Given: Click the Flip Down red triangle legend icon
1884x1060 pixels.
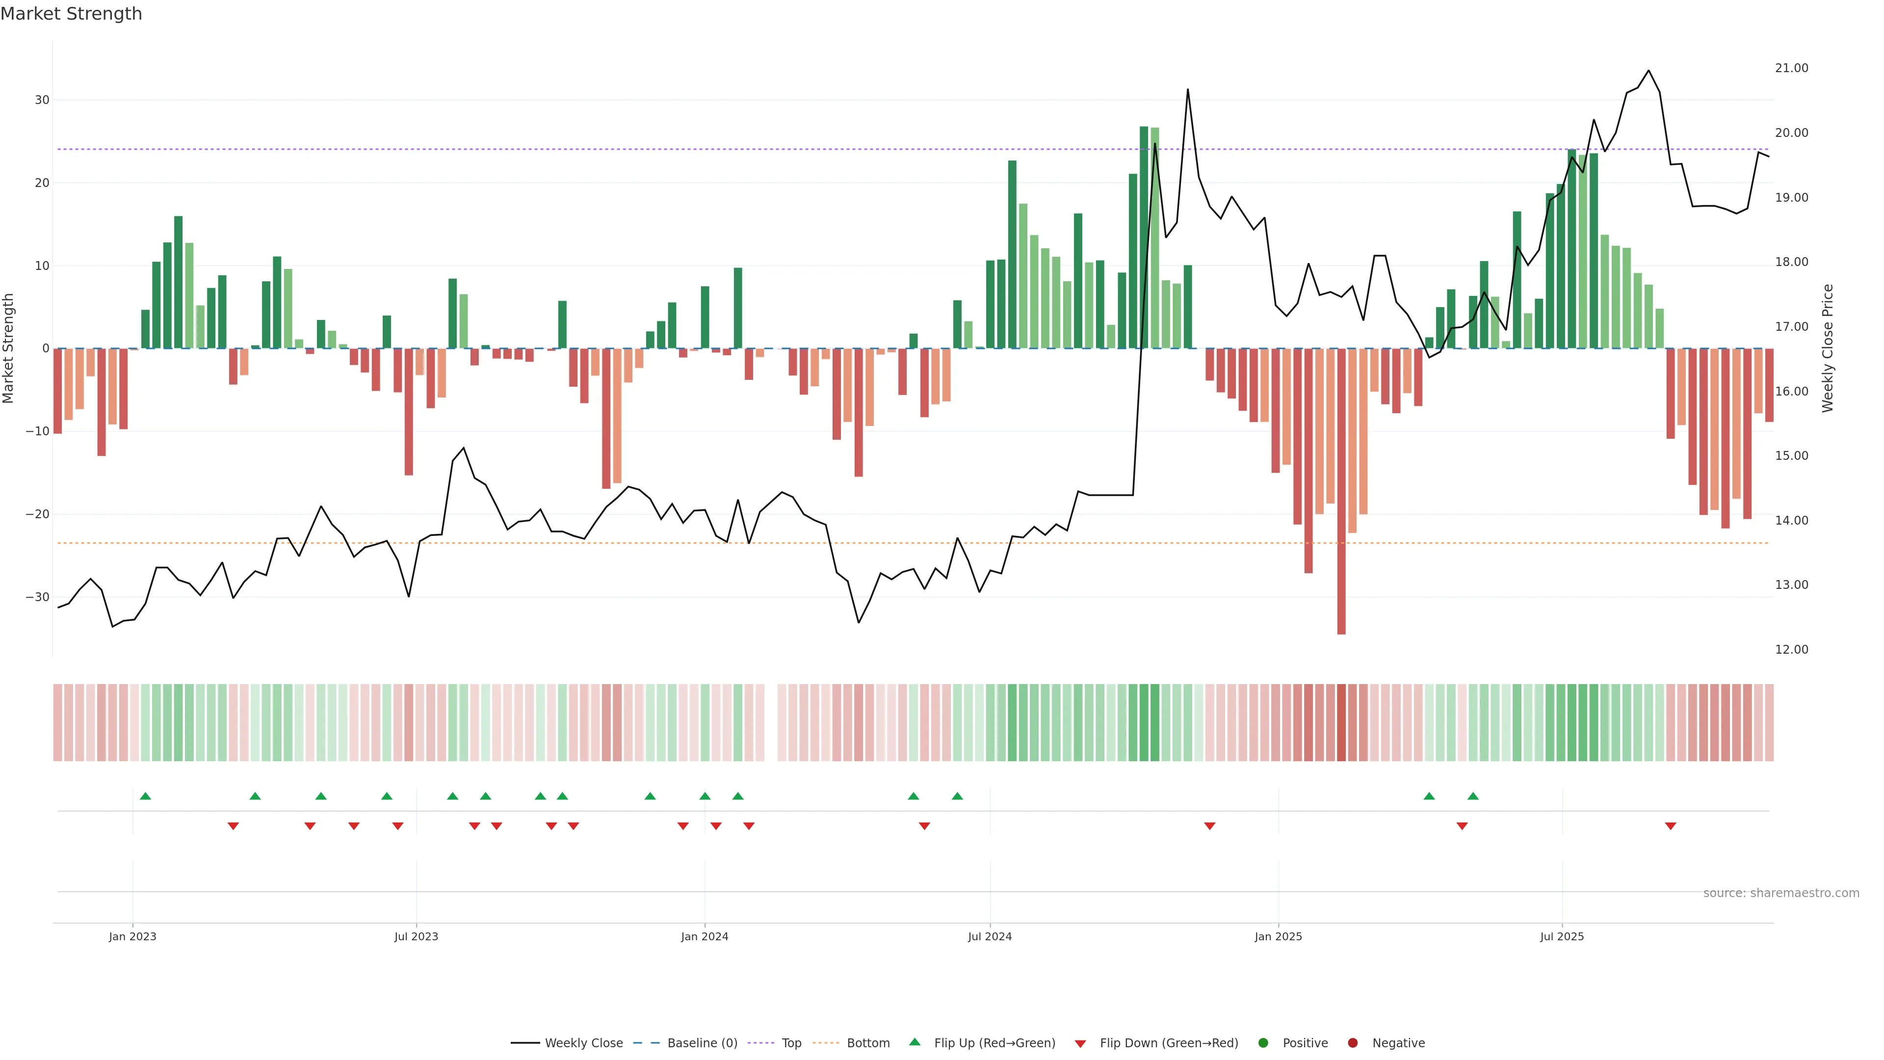Looking at the screenshot, I should coord(1080,1044).
